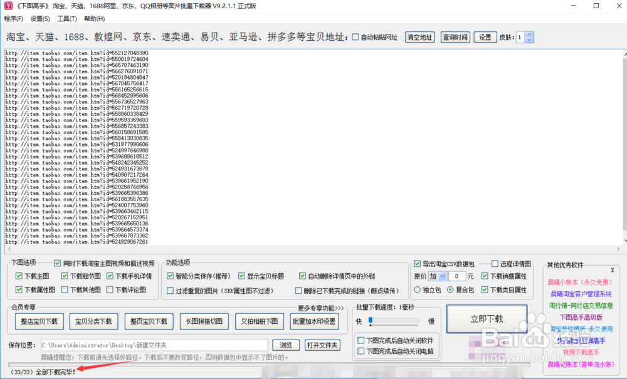The height and width of the screenshot is (379, 627).
Task: Open 更多专享功能>>> link
Action: (x=320, y=308)
